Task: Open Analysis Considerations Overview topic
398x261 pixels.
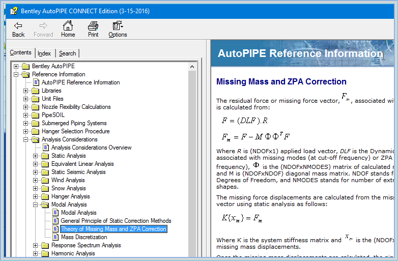Action: click(92, 148)
